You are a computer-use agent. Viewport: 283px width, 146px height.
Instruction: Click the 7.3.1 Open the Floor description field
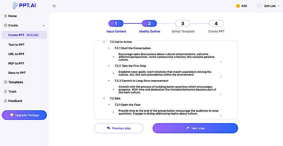169,112
